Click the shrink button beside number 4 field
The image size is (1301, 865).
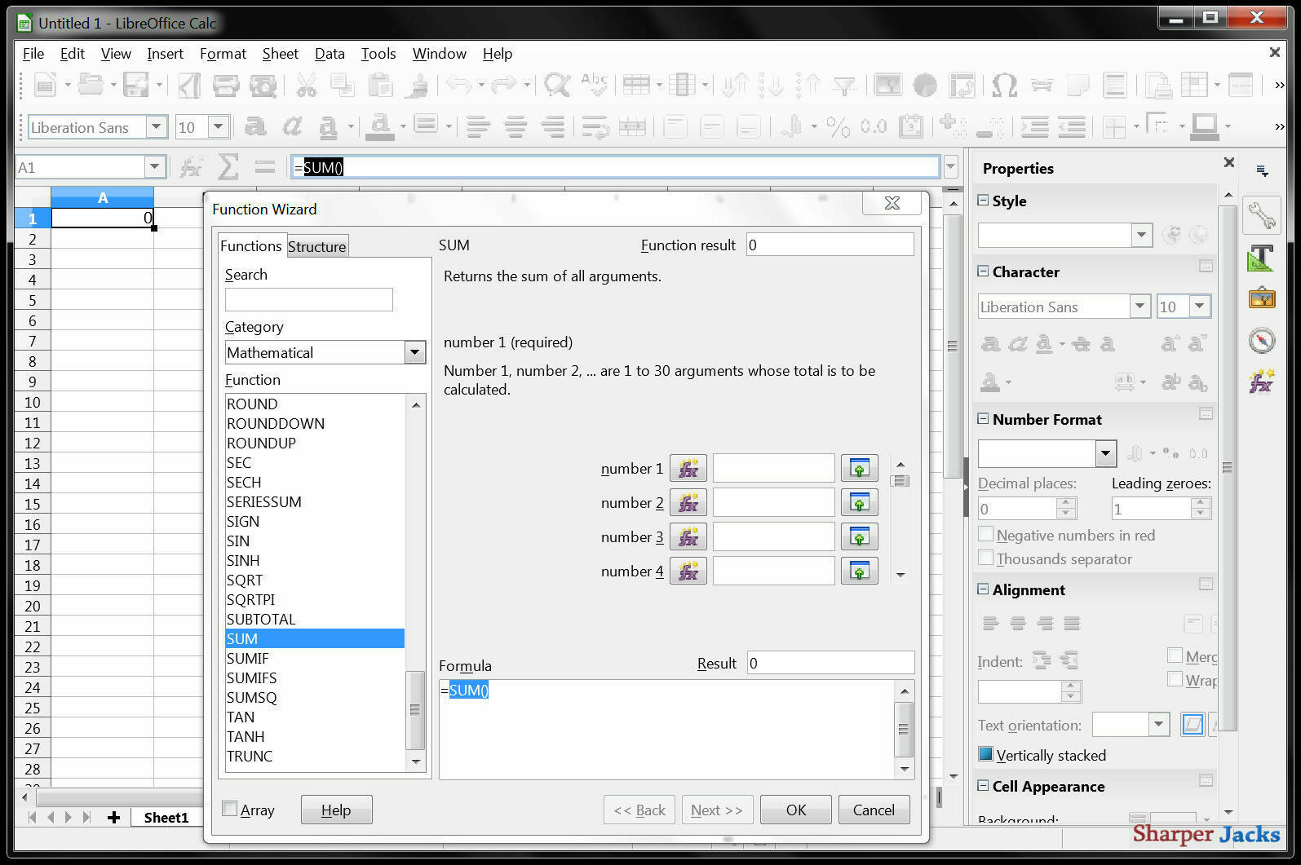[x=859, y=572]
